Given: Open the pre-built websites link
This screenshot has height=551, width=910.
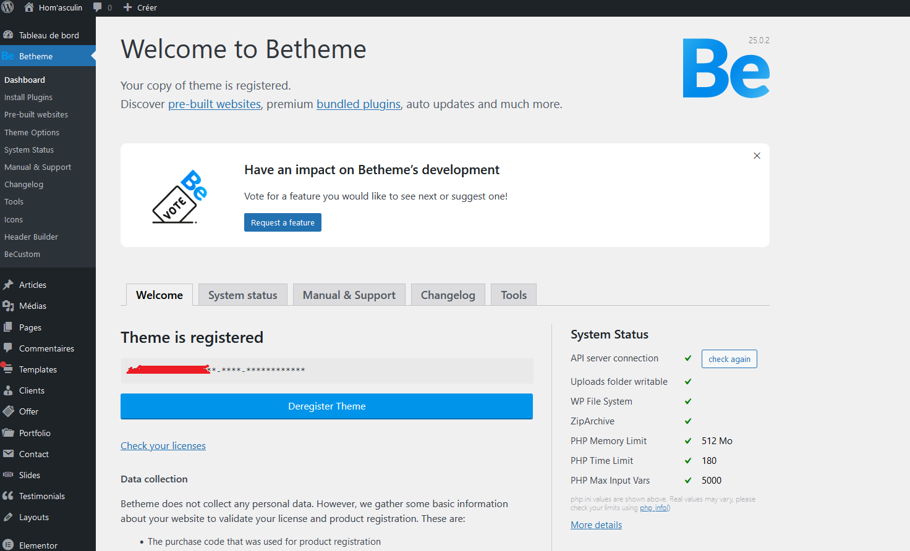Looking at the screenshot, I should [215, 104].
